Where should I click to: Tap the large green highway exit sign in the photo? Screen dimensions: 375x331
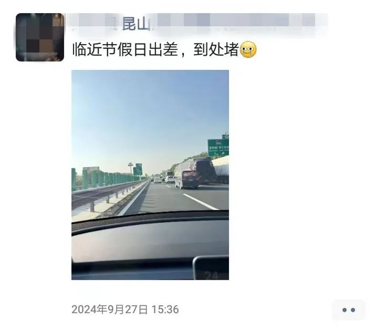[218, 148]
